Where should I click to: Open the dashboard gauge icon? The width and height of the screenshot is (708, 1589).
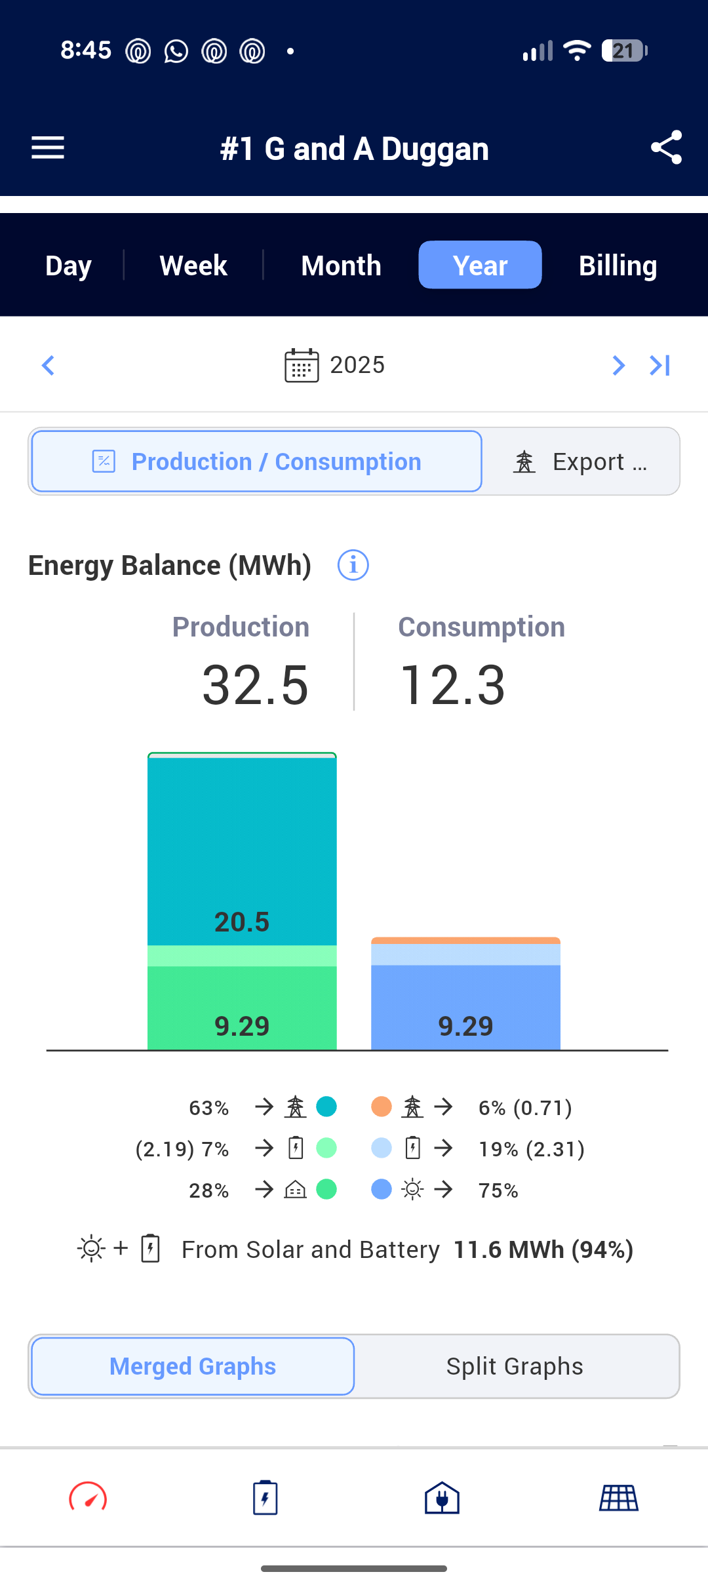88,1498
